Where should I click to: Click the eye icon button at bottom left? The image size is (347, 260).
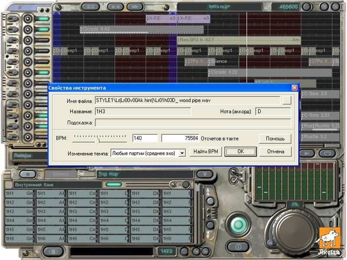coord(53,251)
